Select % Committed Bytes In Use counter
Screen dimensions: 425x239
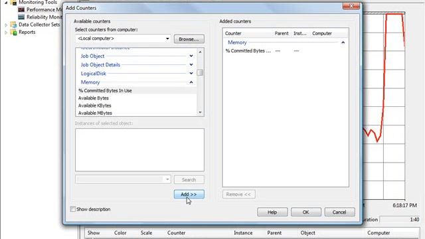(x=136, y=90)
